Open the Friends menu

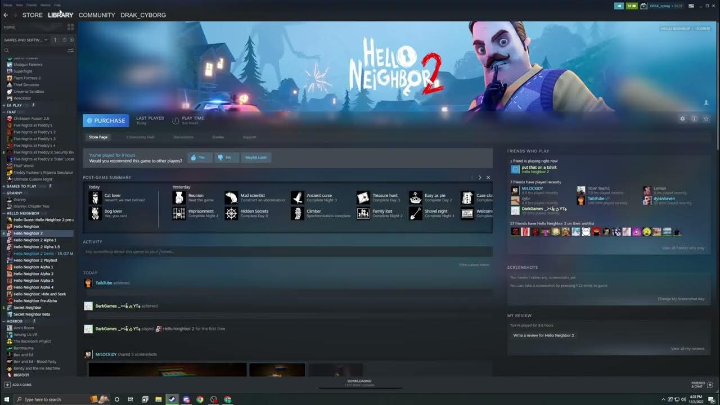[x=31, y=5]
